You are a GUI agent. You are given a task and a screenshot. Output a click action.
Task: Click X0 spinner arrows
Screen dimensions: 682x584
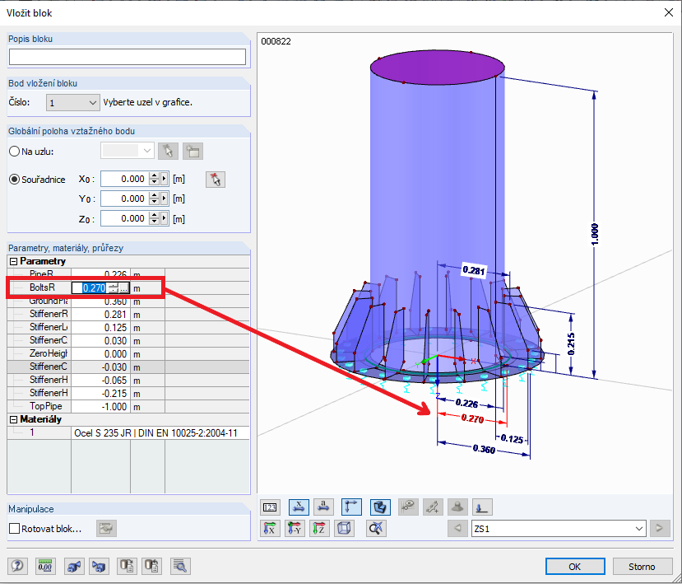[154, 179]
